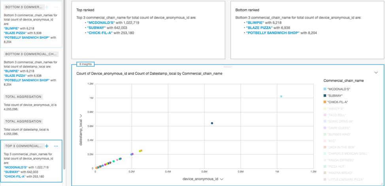The image size is (385, 186).
Task: Click the light blue MCDONALD'S legend swatch
Action: 325,89
